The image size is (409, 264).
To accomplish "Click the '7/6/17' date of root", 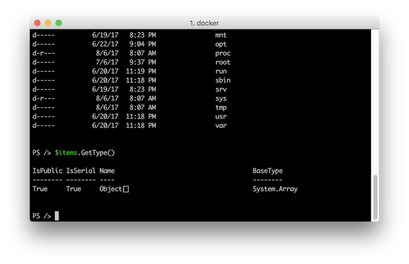I will pyautogui.click(x=107, y=62).
